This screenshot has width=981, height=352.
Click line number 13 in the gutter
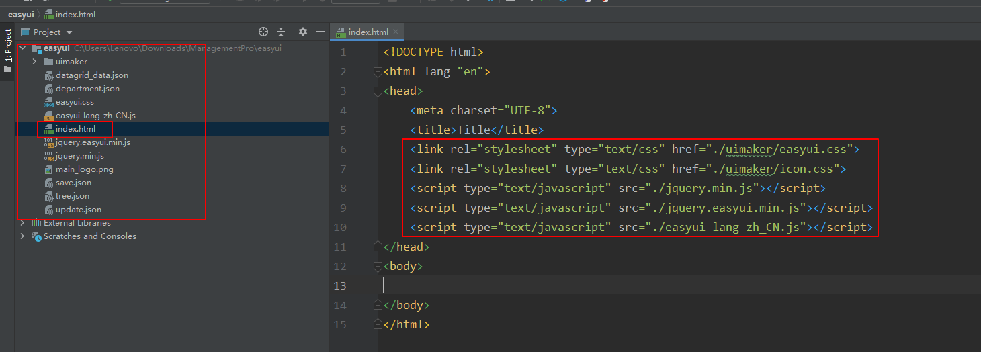click(340, 285)
